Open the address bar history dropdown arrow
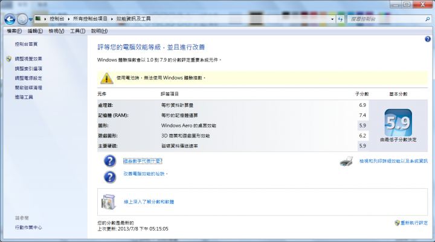 pyautogui.click(x=332, y=19)
